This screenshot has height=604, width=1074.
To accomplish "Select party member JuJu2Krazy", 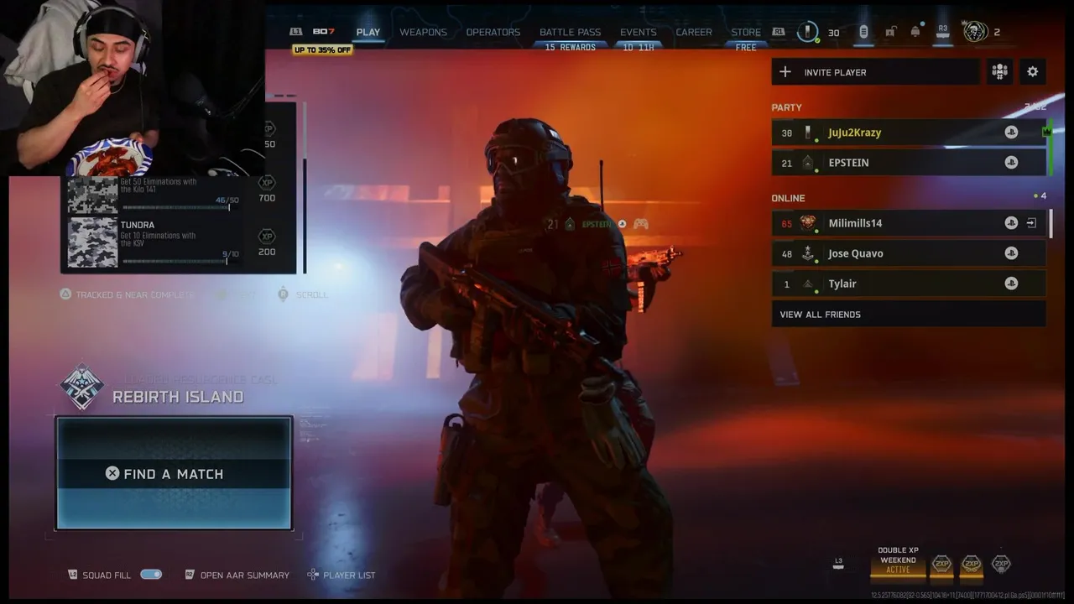I will [x=909, y=133].
